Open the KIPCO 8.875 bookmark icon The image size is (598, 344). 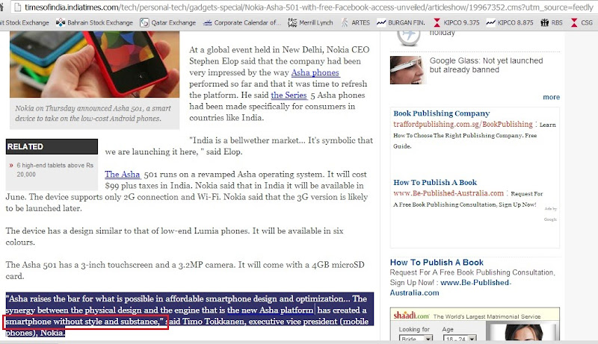491,23
